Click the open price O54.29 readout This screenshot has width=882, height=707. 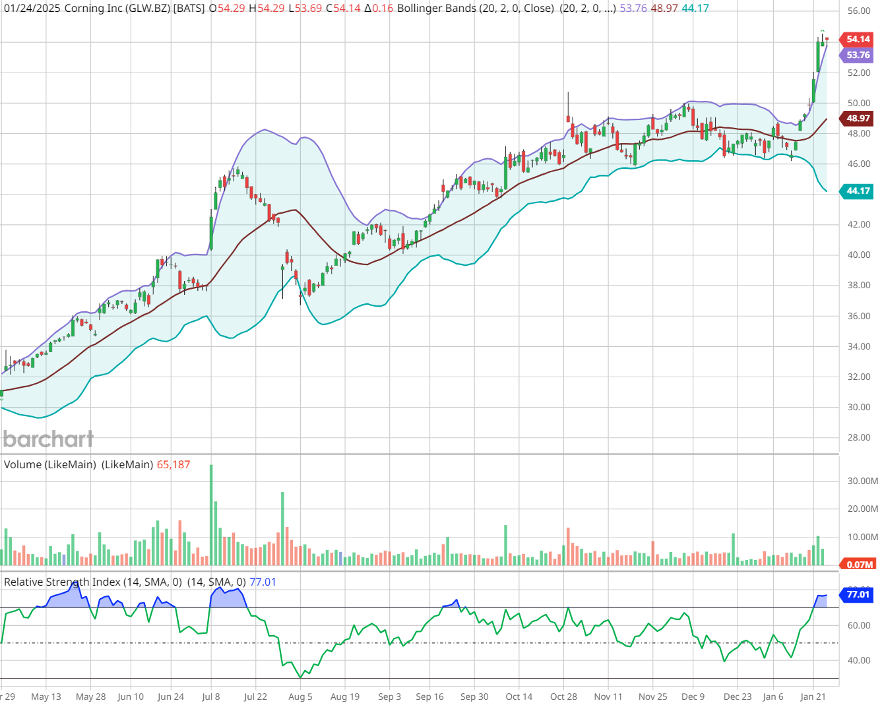point(227,9)
